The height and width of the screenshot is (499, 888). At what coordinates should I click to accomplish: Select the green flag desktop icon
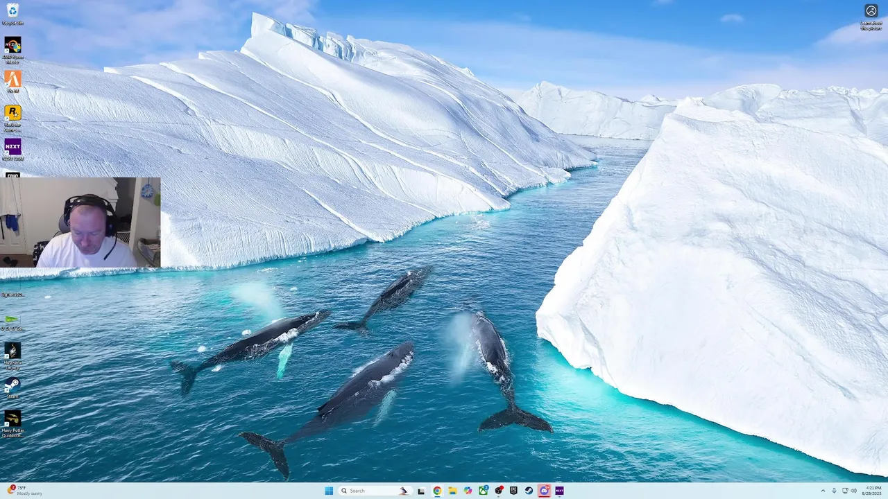(12, 322)
